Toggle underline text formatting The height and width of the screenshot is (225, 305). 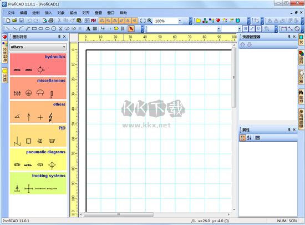[258, 29]
